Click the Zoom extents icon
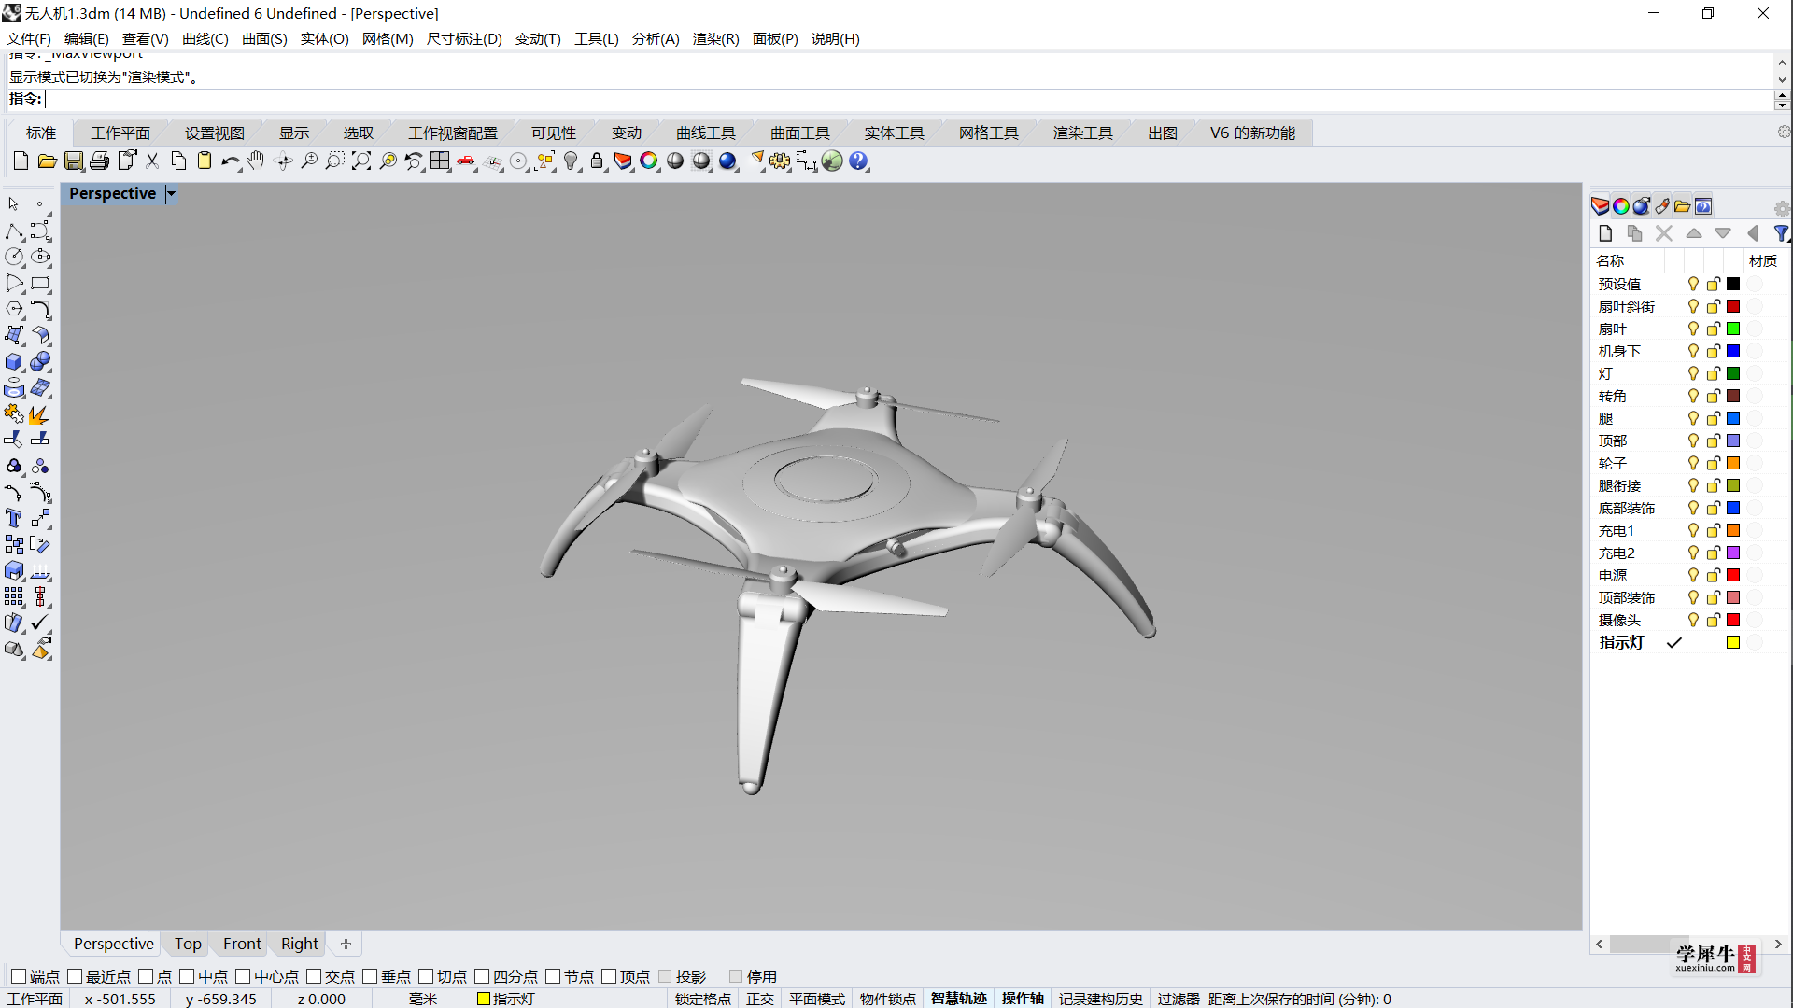 point(361,161)
